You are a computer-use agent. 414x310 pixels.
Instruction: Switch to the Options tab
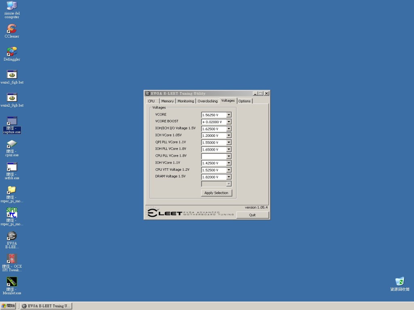click(245, 101)
